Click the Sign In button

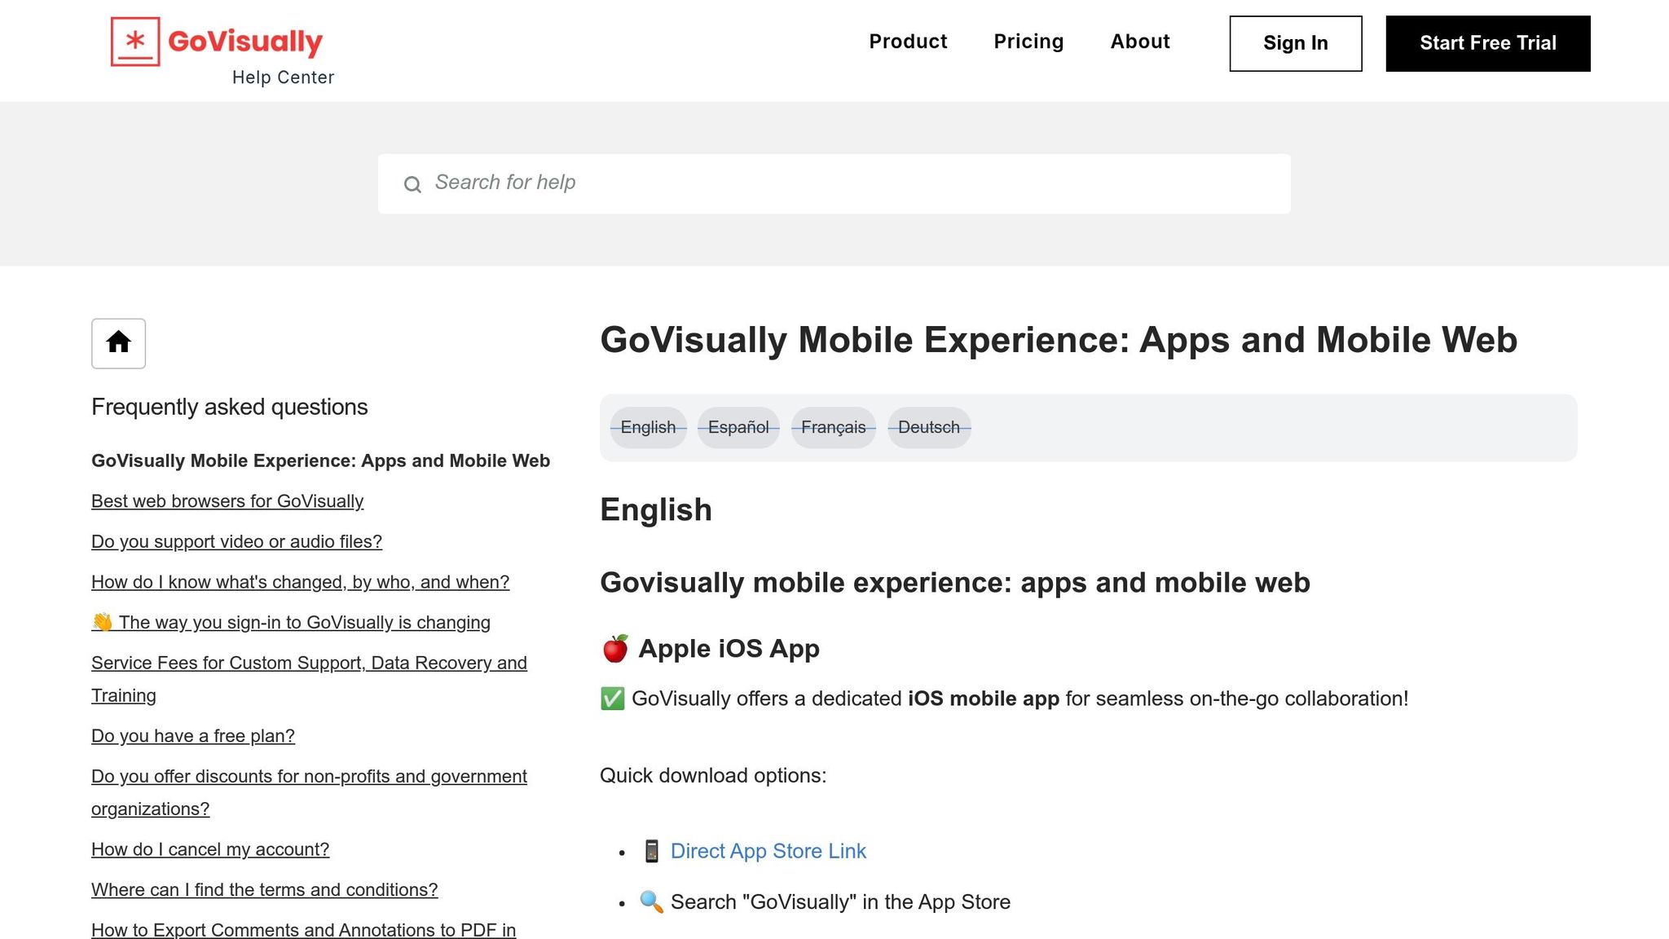pyautogui.click(x=1295, y=43)
